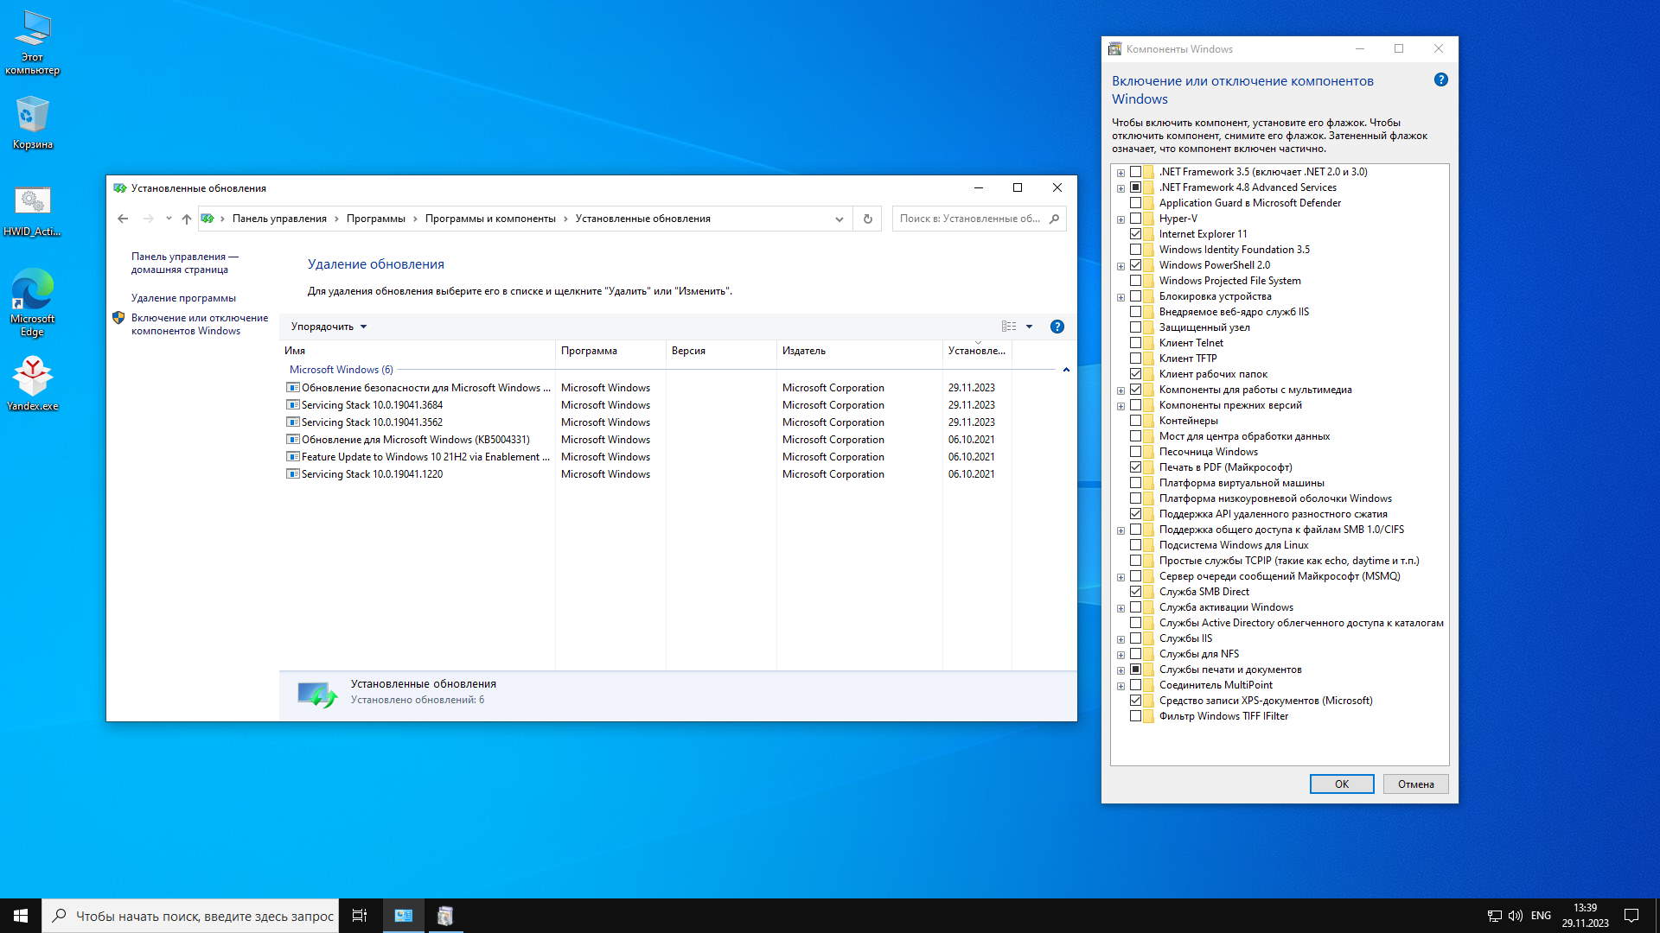Expand the .NET Framework 3.5 tree node
1660x933 pixels.
coord(1120,173)
